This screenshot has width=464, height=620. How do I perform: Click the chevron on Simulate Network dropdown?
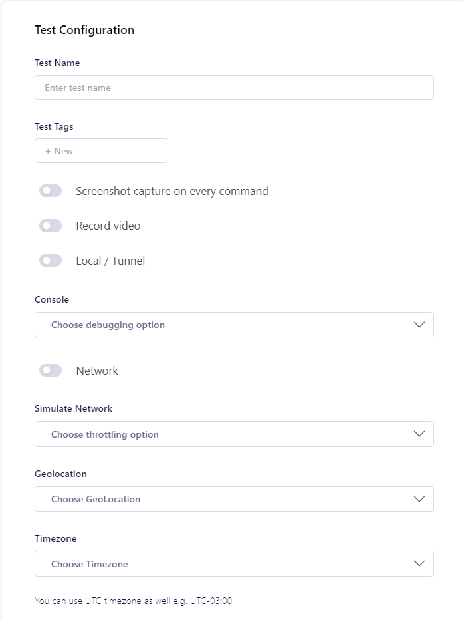[x=419, y=433]
